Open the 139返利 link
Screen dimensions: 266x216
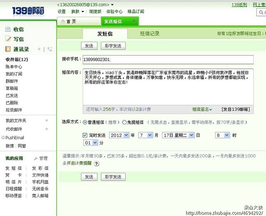point(239,5)
